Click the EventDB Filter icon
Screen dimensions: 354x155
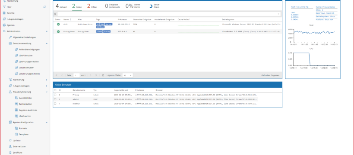16,98
